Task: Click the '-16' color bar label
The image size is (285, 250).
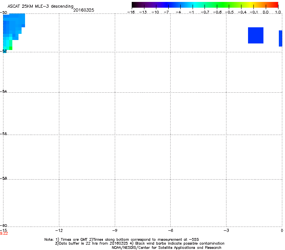Action: click(x=131, y=12)
